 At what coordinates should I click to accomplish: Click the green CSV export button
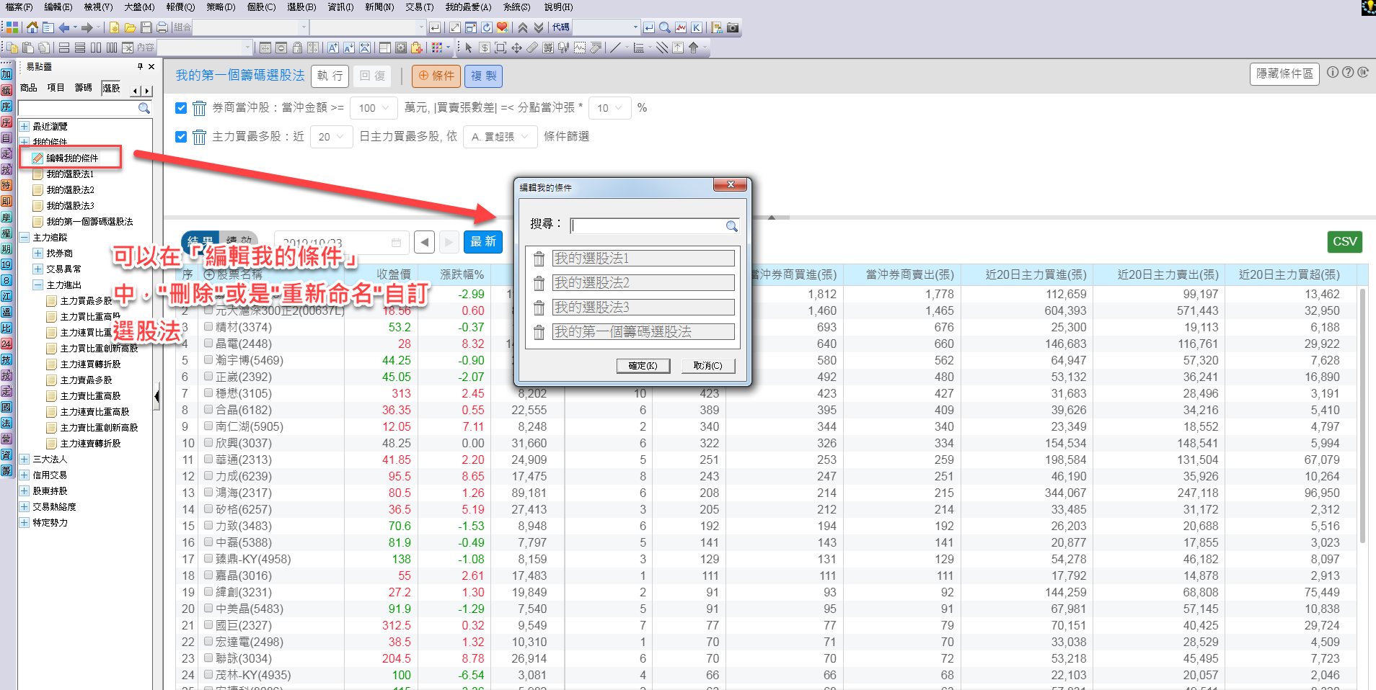pos(1344,242)
